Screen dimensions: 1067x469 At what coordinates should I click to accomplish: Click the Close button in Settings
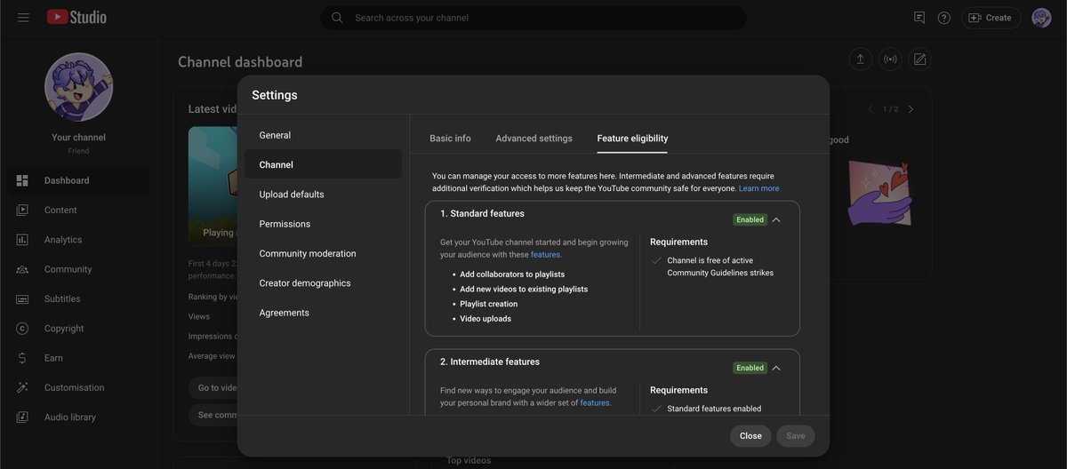coord(750,436)
